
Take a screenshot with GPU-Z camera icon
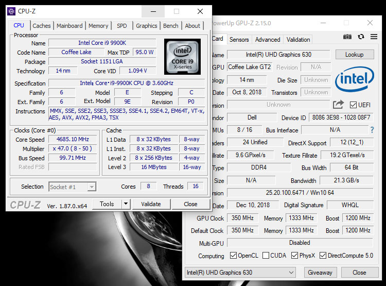[347, 37]
